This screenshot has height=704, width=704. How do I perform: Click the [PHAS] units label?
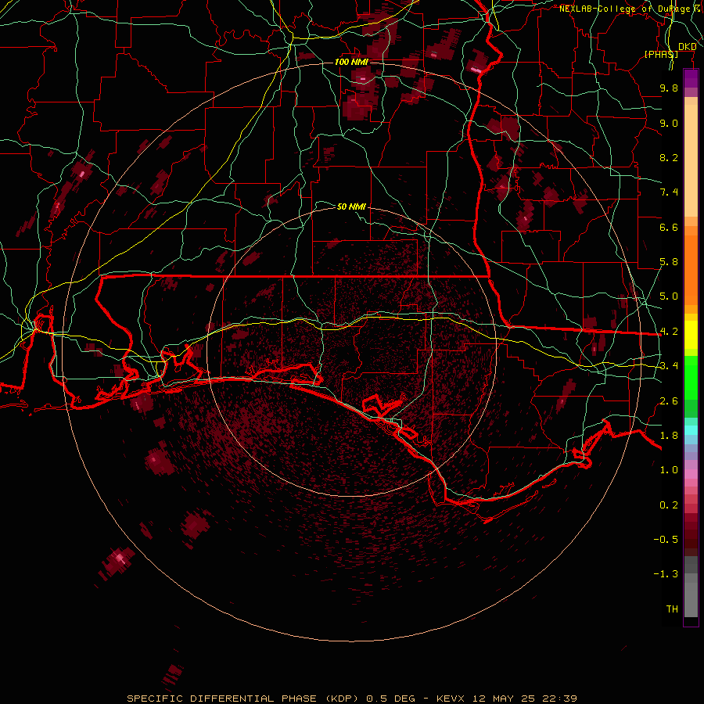pyautogui.click(x=661, y=54)
